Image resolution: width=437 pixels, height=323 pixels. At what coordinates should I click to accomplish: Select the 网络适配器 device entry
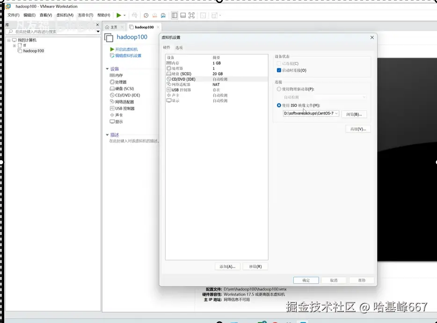point(180,84)
